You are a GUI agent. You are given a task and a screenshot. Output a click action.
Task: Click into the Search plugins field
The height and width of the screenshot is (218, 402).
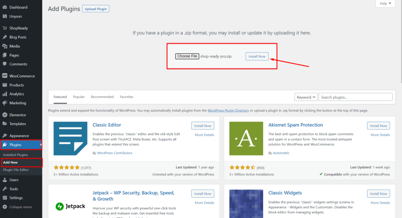(355, 97)
